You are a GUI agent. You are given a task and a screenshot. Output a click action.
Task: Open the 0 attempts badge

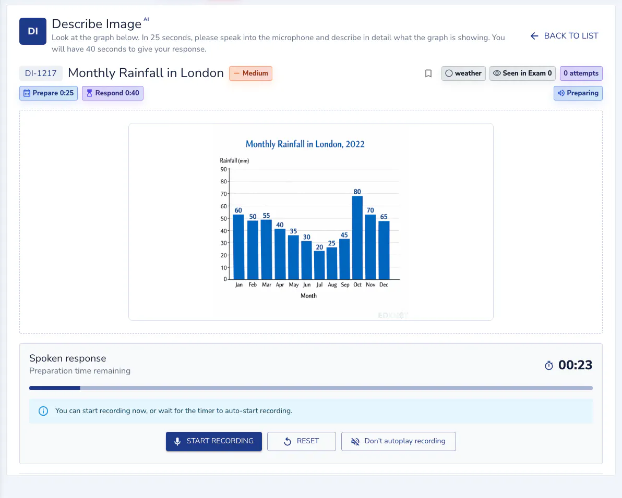[581, 73]
